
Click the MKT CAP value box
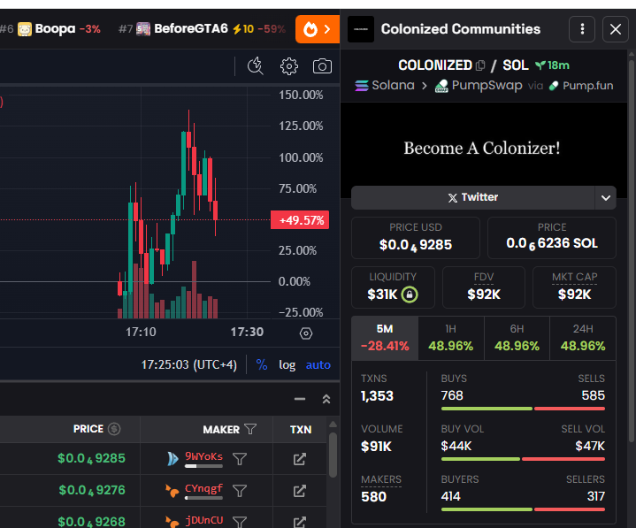(x=574, y=287)
